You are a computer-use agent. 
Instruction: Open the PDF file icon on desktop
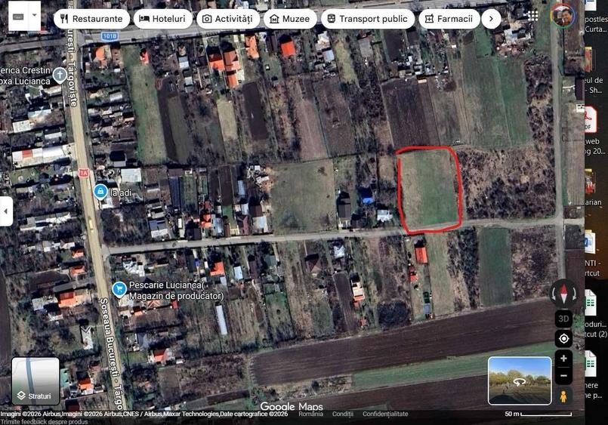pyautogui.click(x=590, y=120)
